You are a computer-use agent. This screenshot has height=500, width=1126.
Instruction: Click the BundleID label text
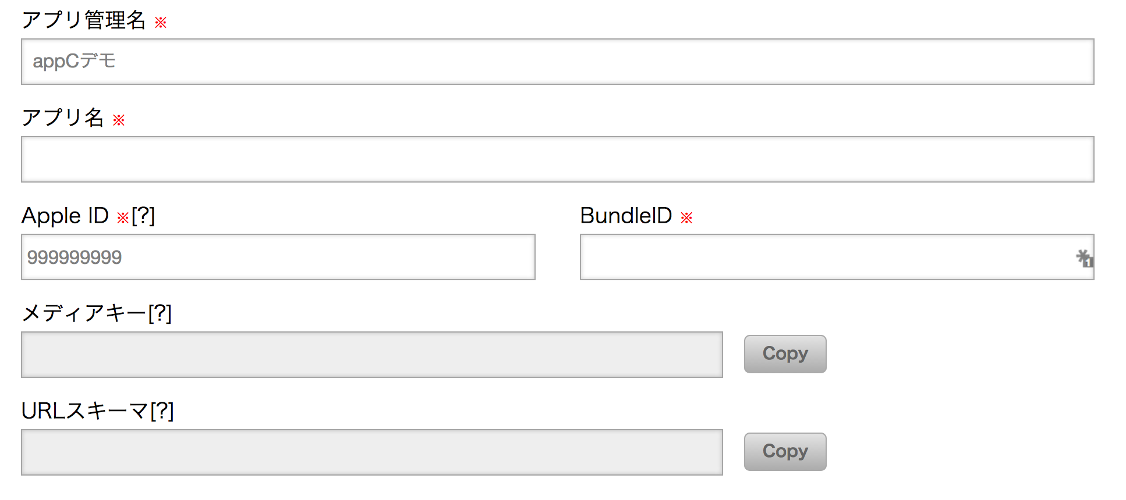click(626, 216)
